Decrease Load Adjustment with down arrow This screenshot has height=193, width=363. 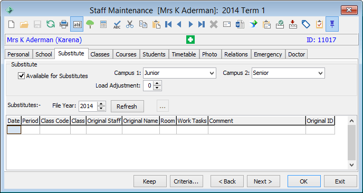coord(157,88)
